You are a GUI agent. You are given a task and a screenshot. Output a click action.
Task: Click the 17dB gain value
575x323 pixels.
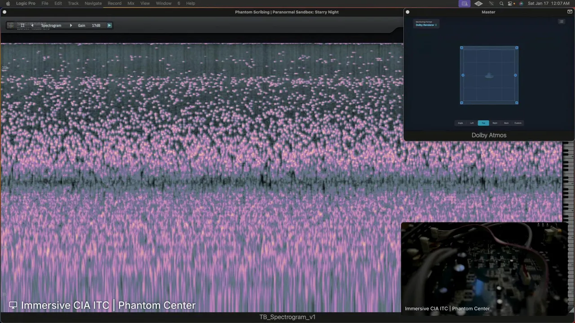coord(96,26)
